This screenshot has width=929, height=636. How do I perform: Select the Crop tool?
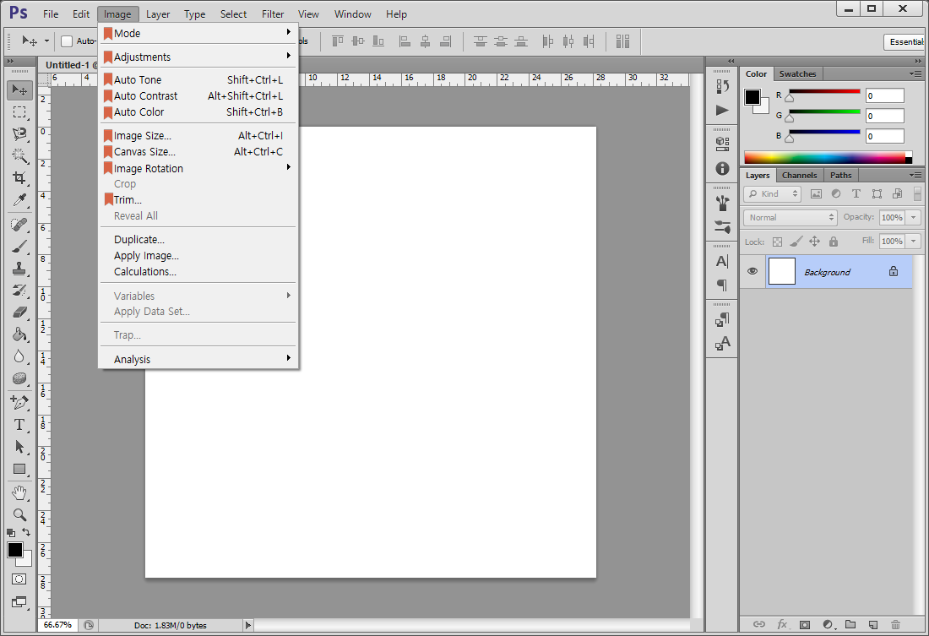[x=19, y=178]
